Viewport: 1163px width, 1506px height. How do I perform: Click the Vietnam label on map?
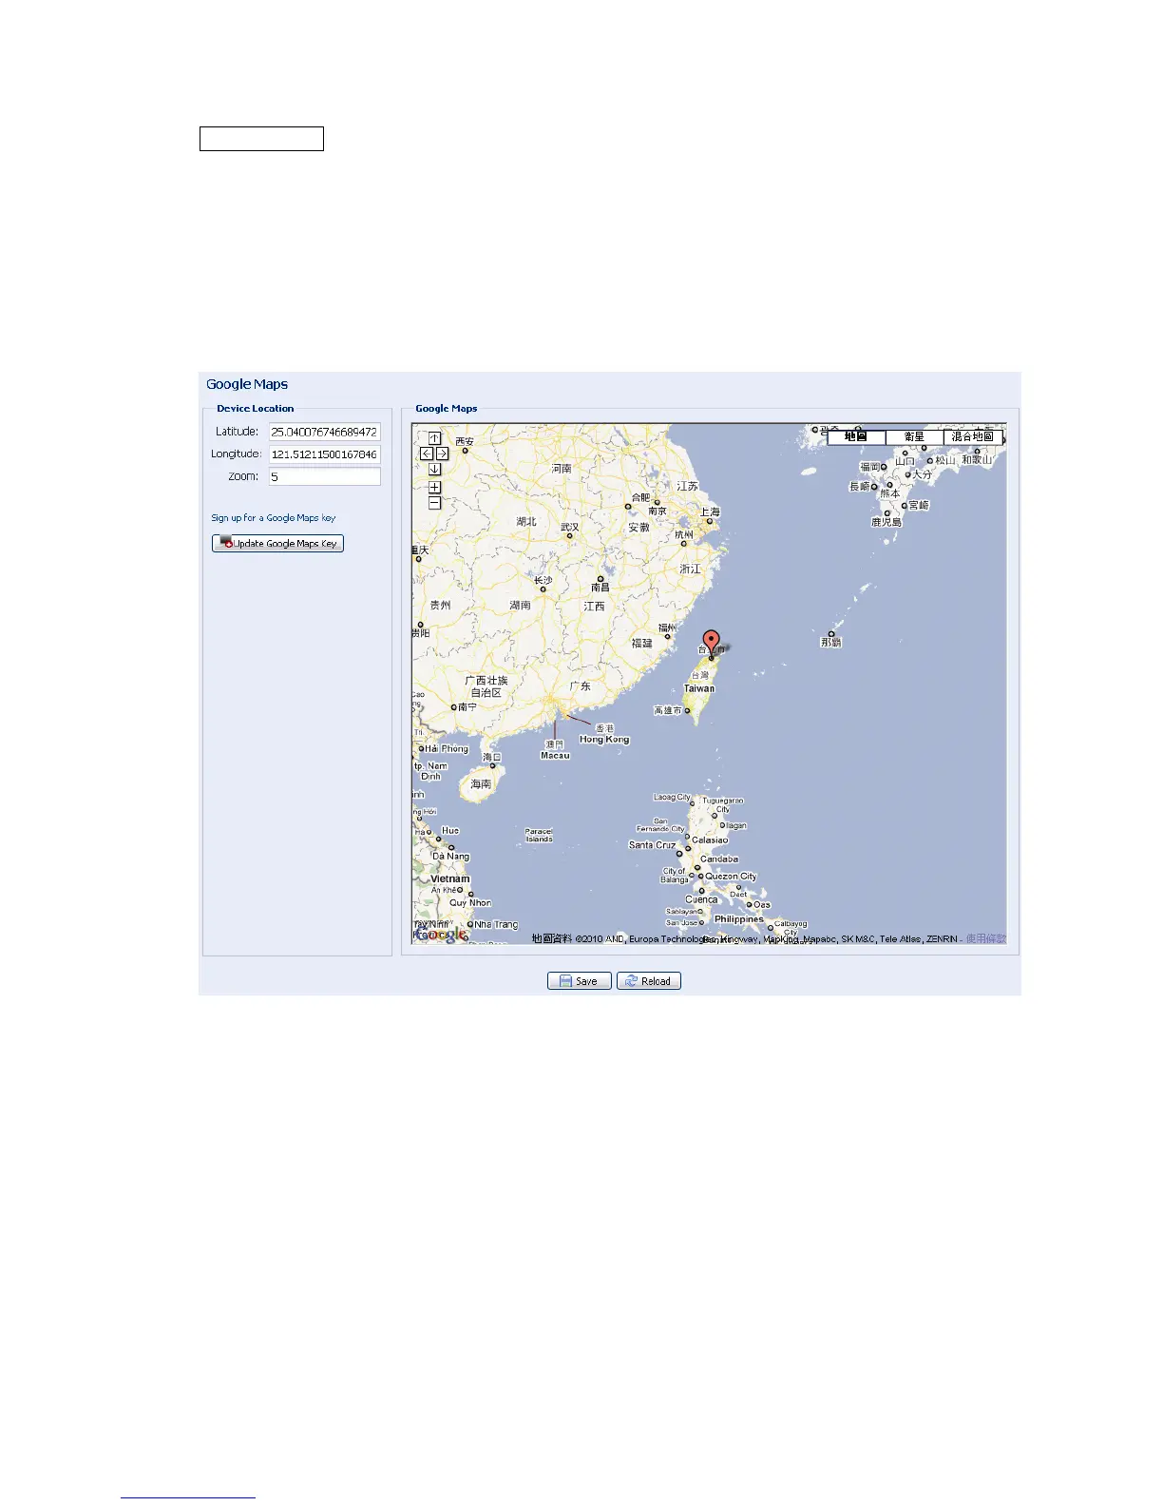pos(450,879)
